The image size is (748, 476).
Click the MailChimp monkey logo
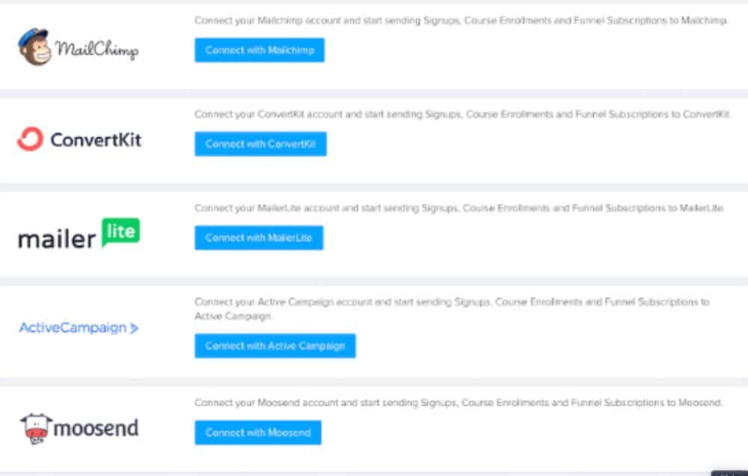[34, 46]
